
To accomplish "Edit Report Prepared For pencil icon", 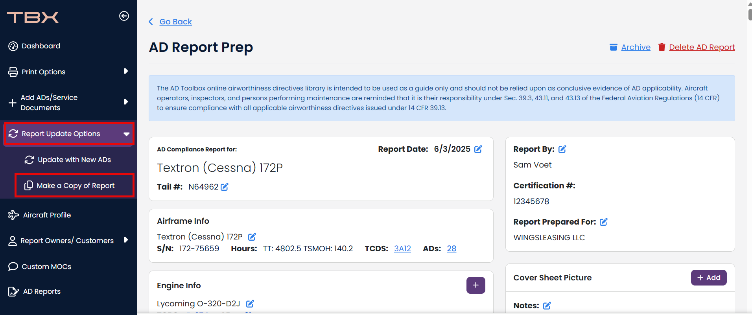I will [604, 222].
